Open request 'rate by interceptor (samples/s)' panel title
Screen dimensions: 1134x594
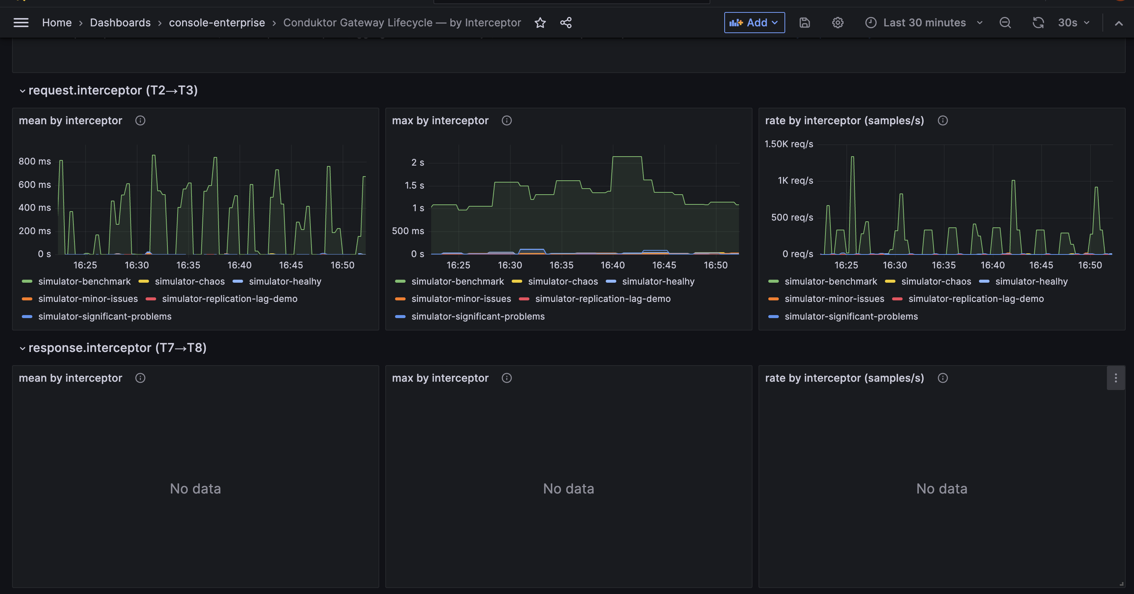[844, 121]
